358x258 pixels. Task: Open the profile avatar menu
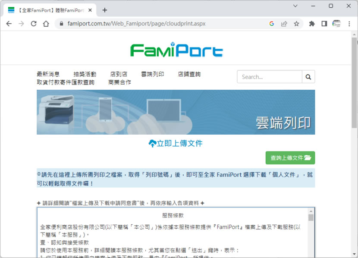[336, 24]
